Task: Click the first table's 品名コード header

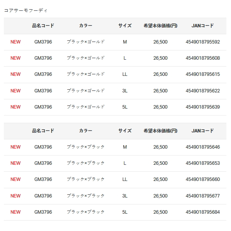Action: [43, 26]
